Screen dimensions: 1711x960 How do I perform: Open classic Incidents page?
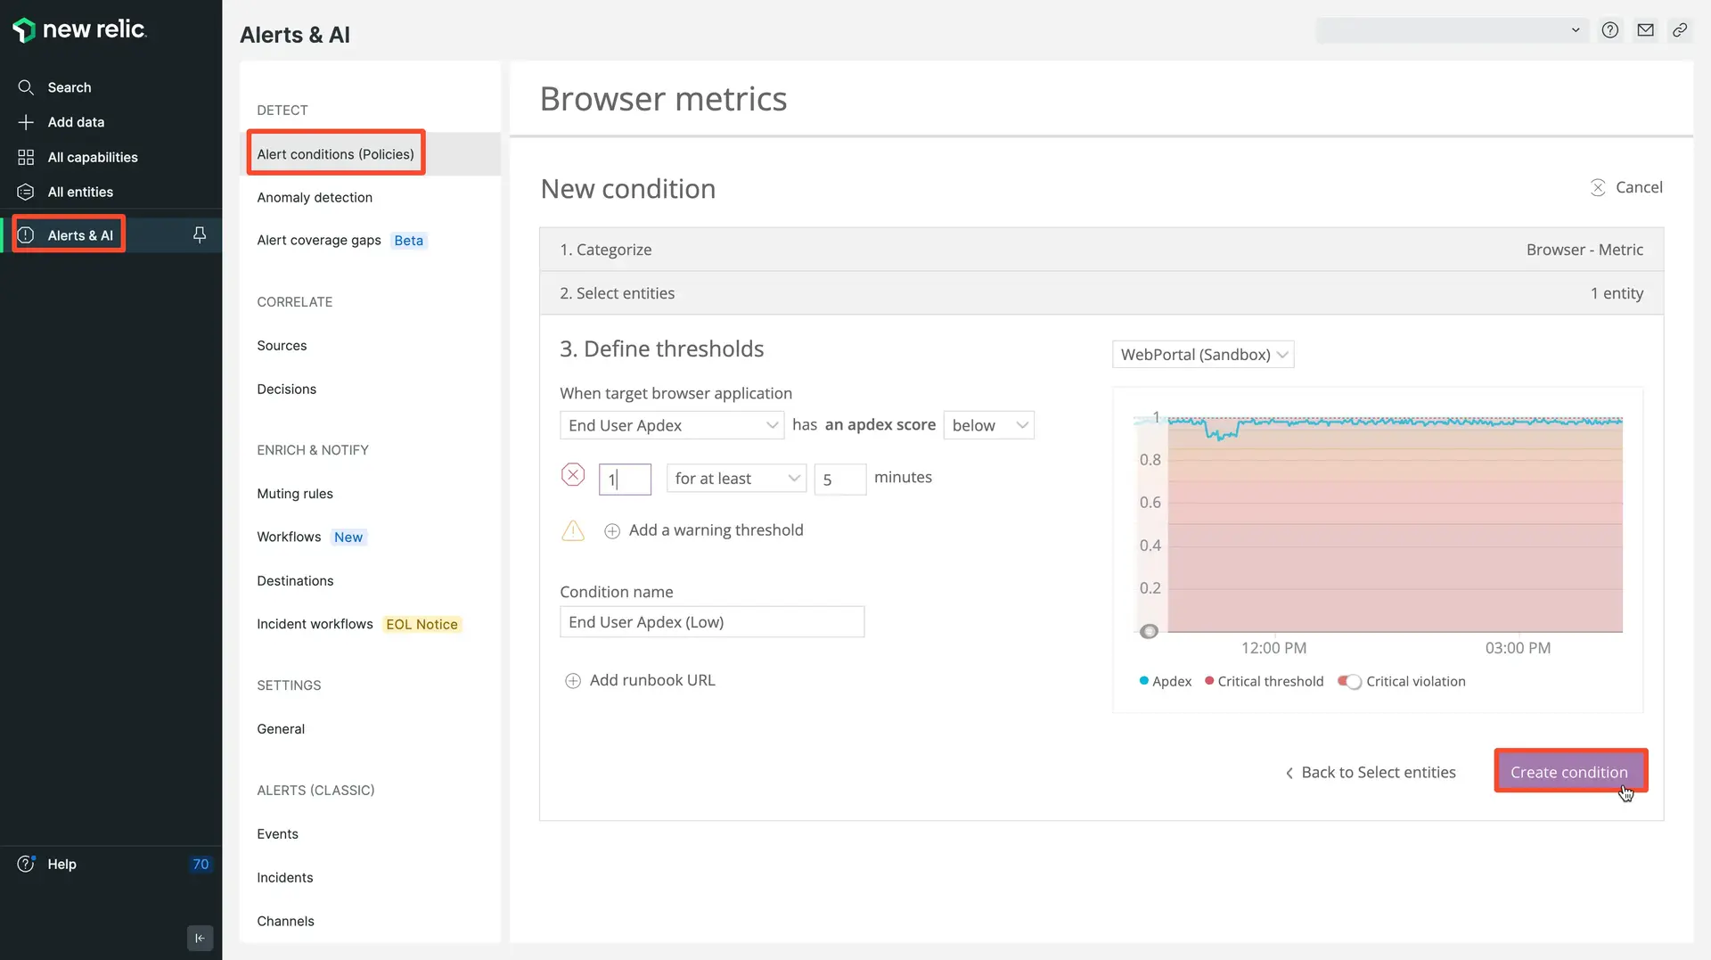[285, 877]
